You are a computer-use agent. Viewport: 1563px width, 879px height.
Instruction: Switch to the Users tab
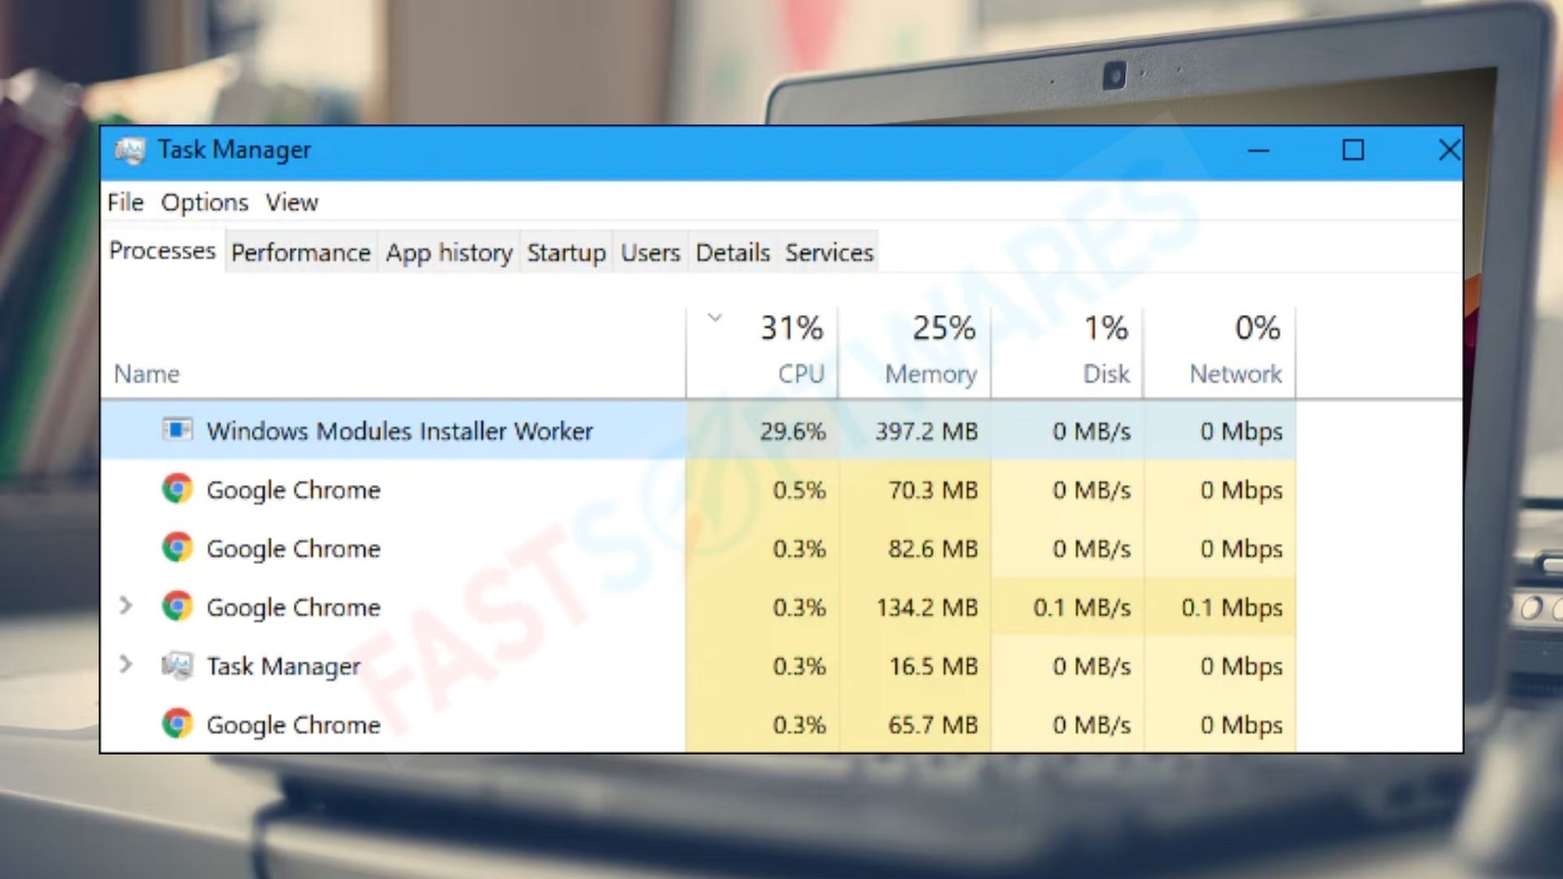pos(650,253)
